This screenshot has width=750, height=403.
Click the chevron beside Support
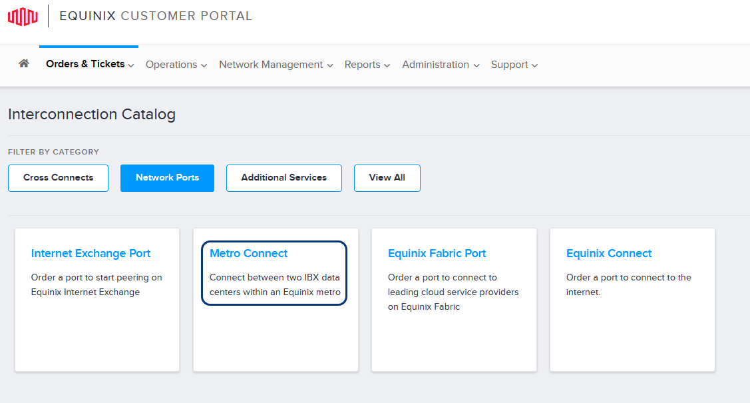point(535,65)
